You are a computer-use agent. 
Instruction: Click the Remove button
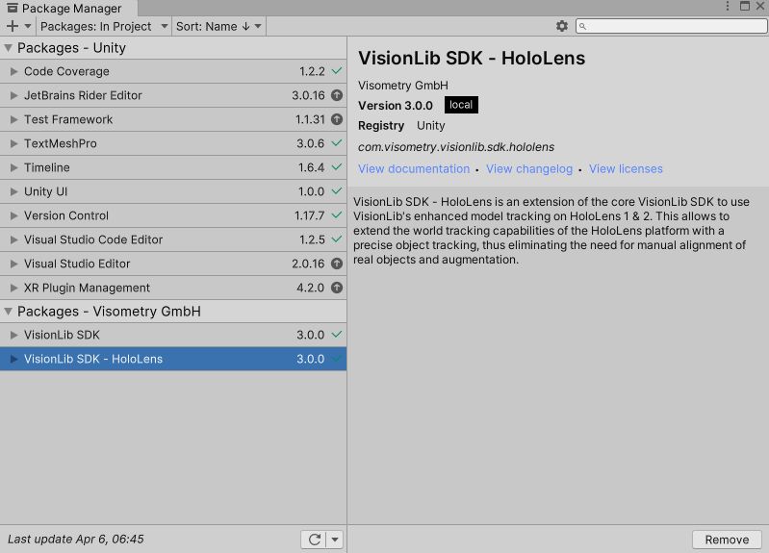pos(727,540)
